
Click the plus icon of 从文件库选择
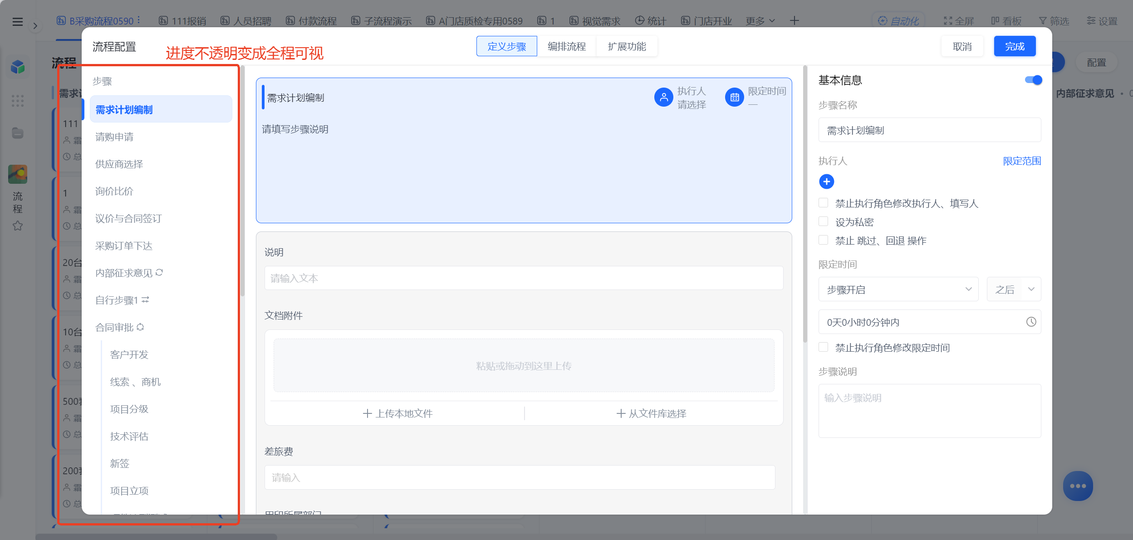point(621,413)
